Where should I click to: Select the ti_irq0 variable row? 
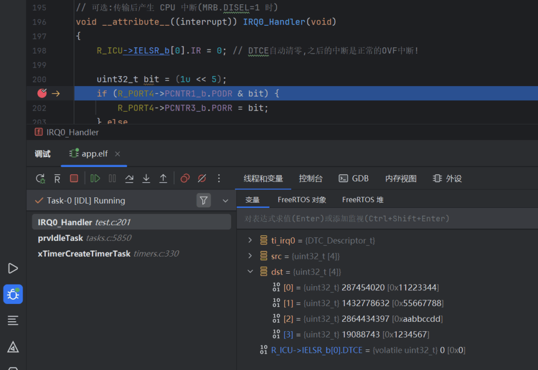click(x=387, y=240)
